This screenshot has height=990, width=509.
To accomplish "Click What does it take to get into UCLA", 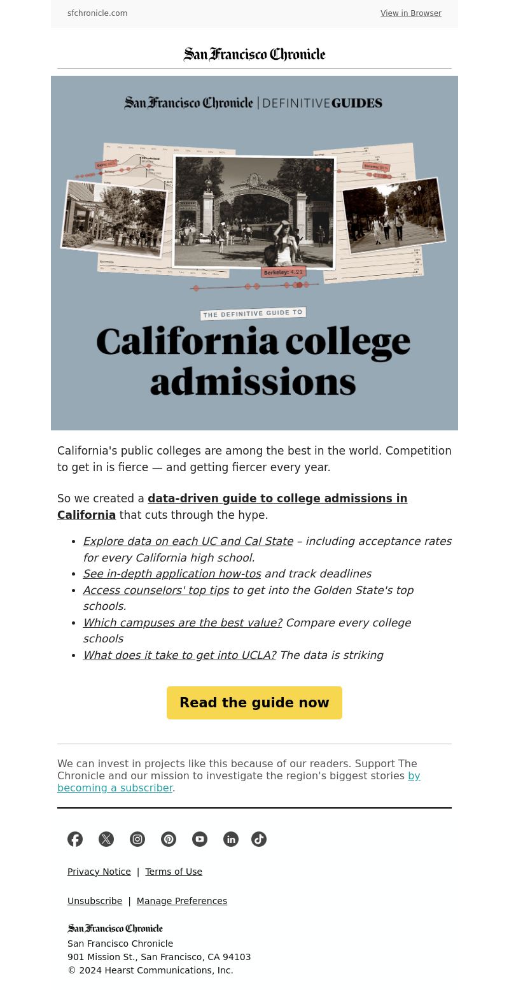I will coord(179,655).
